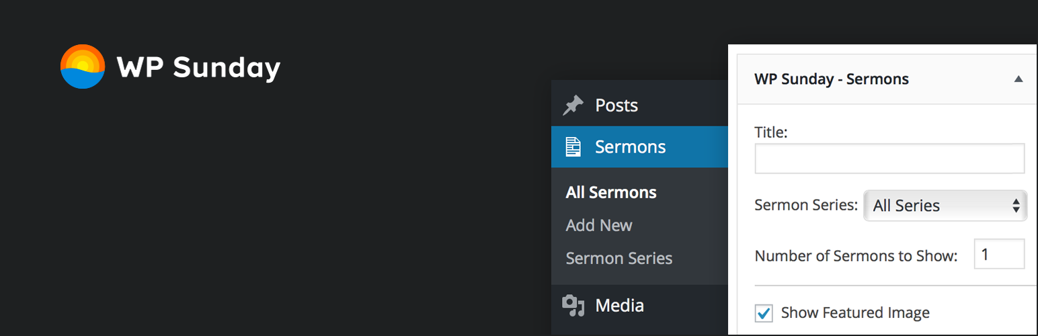Click the Media camera and music icon

573,305
